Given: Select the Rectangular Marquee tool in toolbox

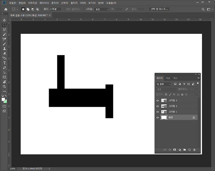Looking at the screenshot, I should click(x=4, y=25).
